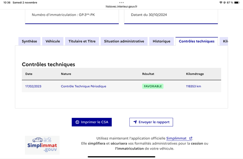
Task: Click the Date column header
Action: 29,74
